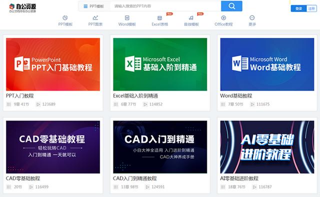
Task: Open the 办公资源 site logo
Action: 22,8
